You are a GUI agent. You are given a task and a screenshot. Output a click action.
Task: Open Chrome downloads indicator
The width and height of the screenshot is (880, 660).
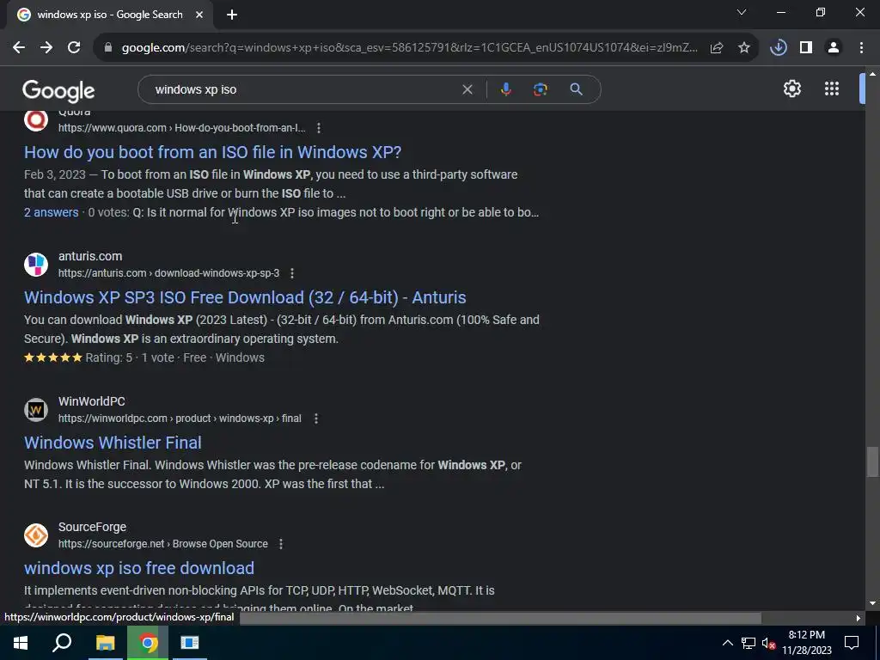coord(779,48)
